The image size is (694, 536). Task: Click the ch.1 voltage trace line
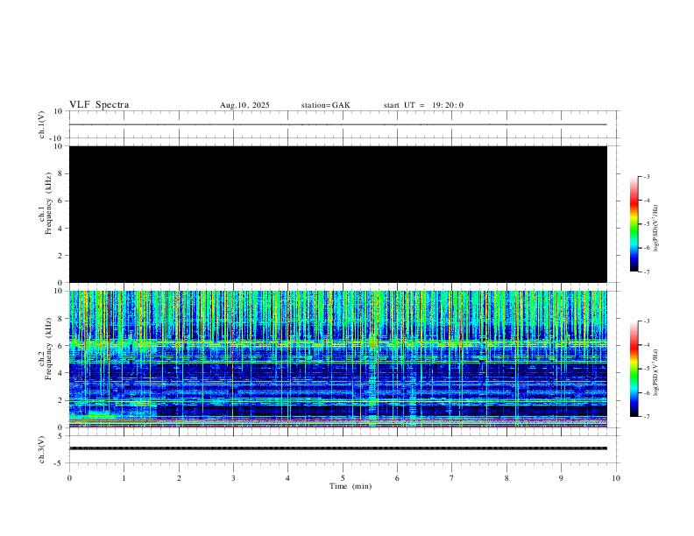click(x=338, y=124)
